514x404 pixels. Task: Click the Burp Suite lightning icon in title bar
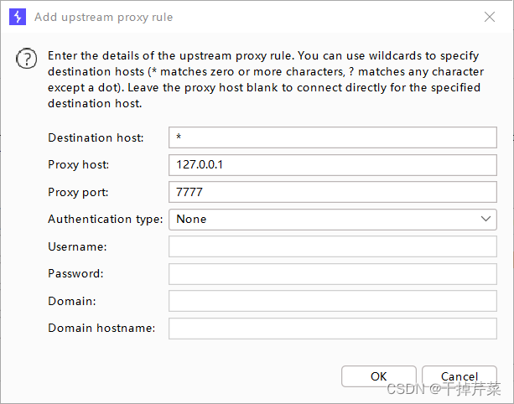(17, 17)
